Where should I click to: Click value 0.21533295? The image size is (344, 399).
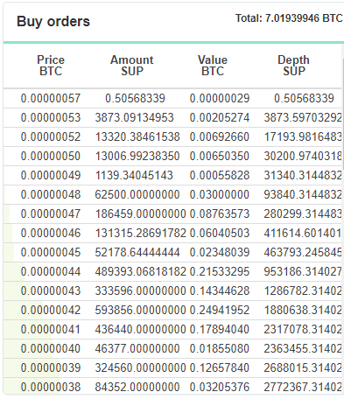220,271
